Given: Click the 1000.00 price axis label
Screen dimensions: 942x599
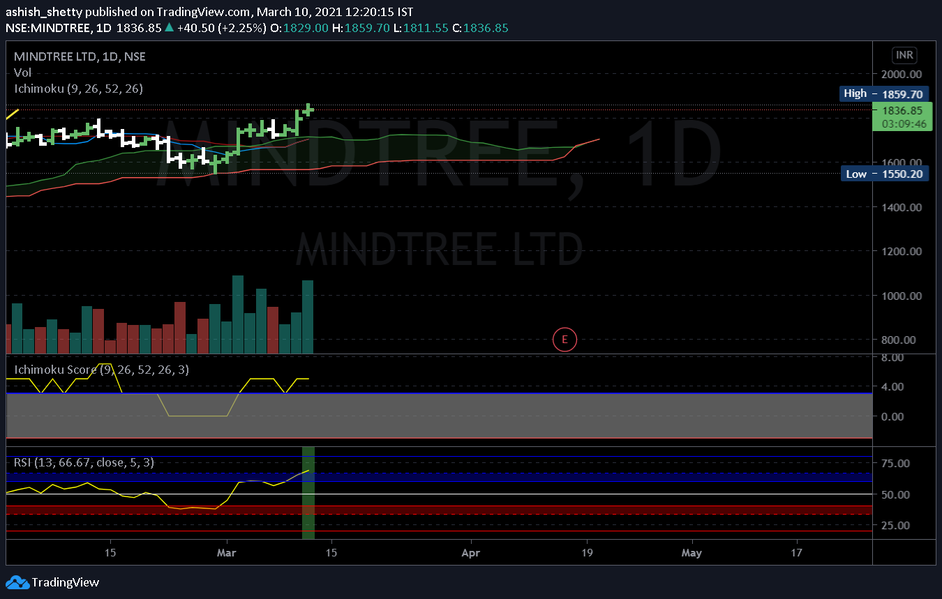Looking at the screenshot, I should (x=902, y=296).
